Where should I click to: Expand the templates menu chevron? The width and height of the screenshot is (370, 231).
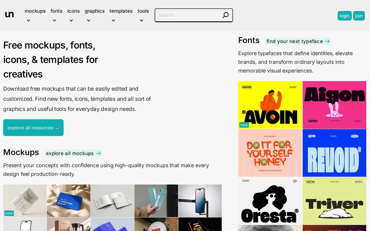pyautogui.click(x=113, y=21)
